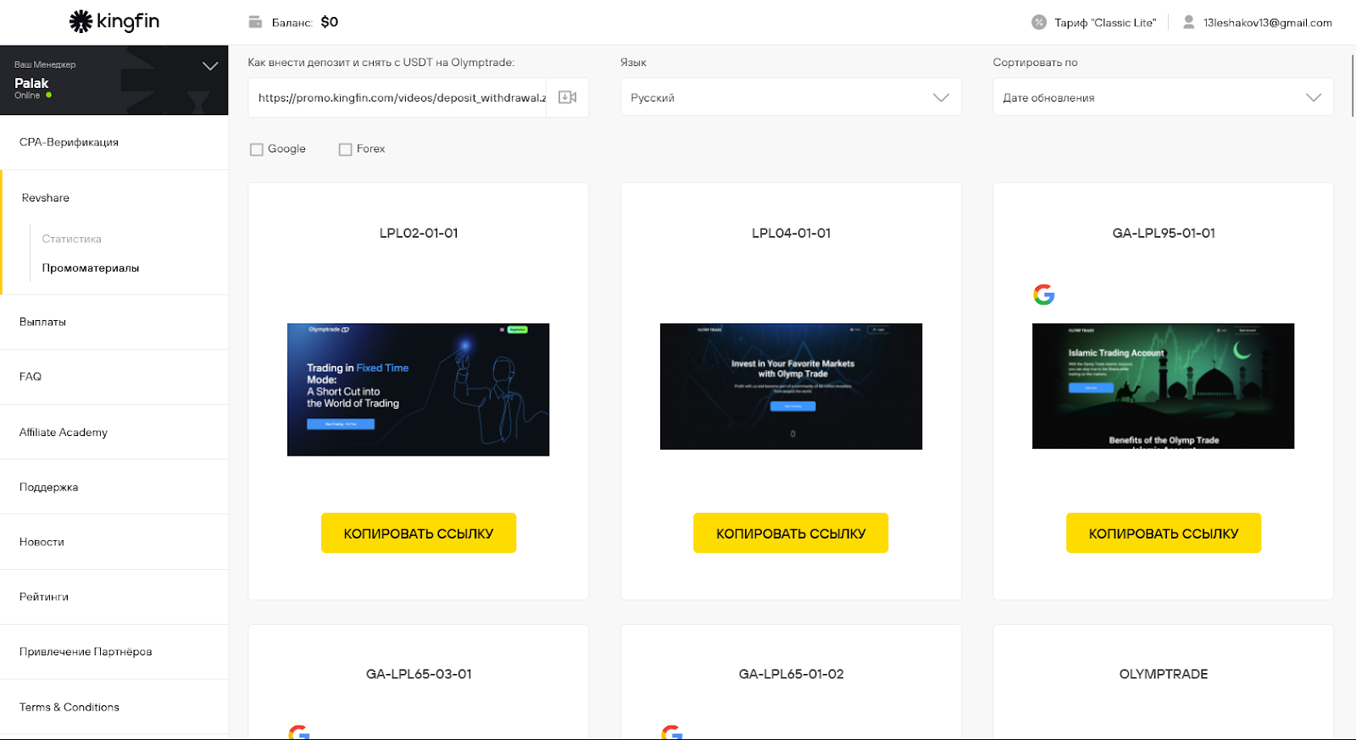Click the user profile avatar icon
Screen dimensions: 1356x740
[x=1189, y=22]
